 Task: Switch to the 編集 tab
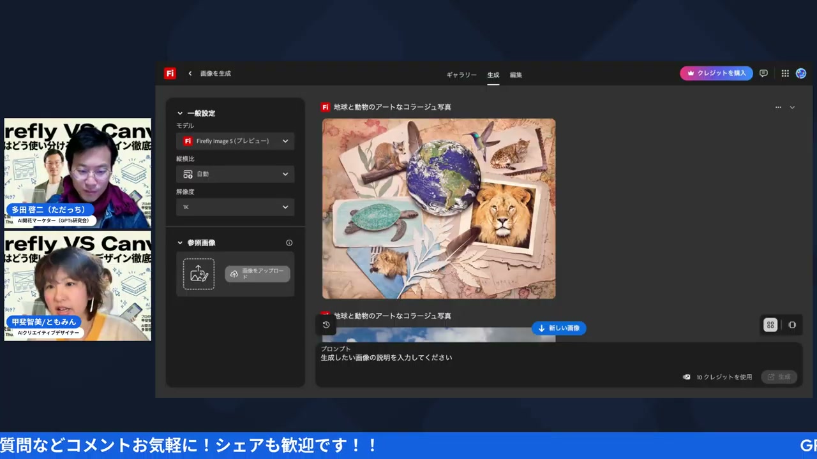click(515, 75)
